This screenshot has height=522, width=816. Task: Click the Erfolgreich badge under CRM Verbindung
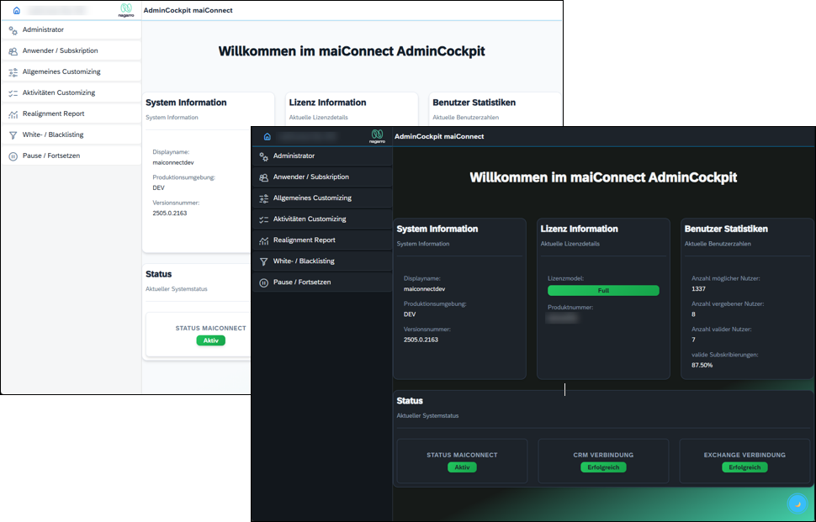pos(603,467)
